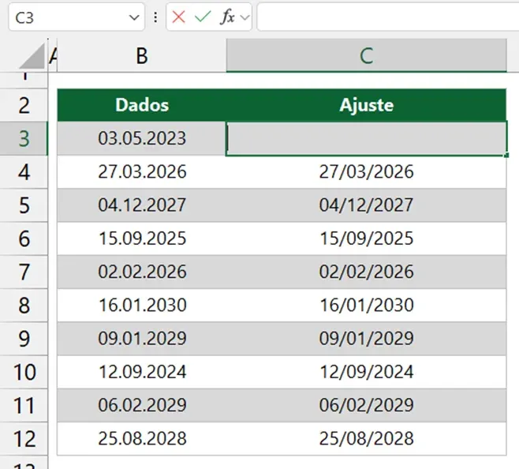Viewport: 519px width, 469px height.
Task: Select cell containing 12.09.2024
Action: point(142,372)
